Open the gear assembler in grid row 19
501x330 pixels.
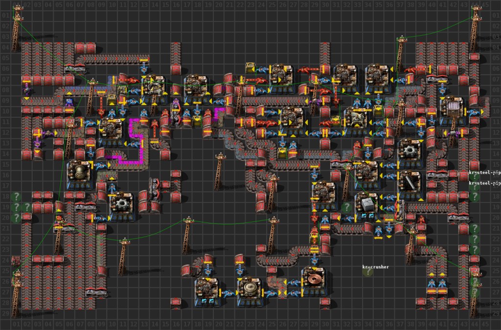click(122, 207)
